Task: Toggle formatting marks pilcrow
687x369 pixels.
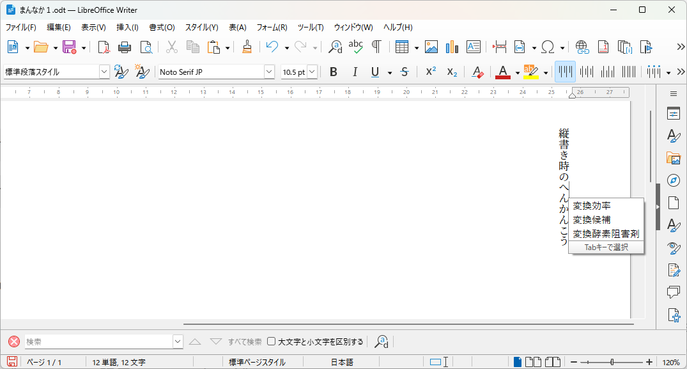Action: click(x=376, y=47)
